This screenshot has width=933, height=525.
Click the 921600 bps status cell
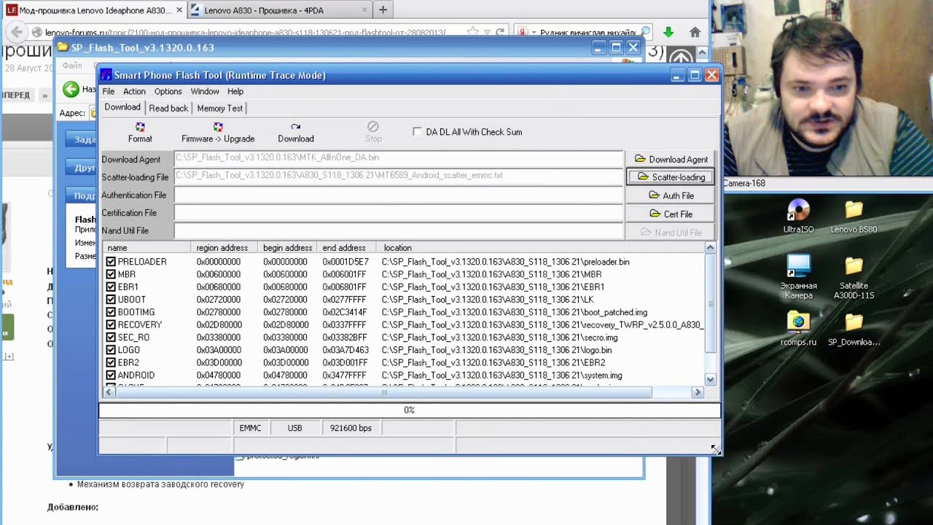[x=351, y=428]
